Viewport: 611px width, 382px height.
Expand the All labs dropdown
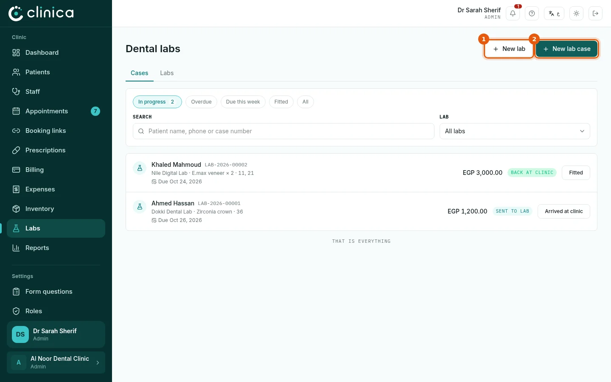click(515, 131)
